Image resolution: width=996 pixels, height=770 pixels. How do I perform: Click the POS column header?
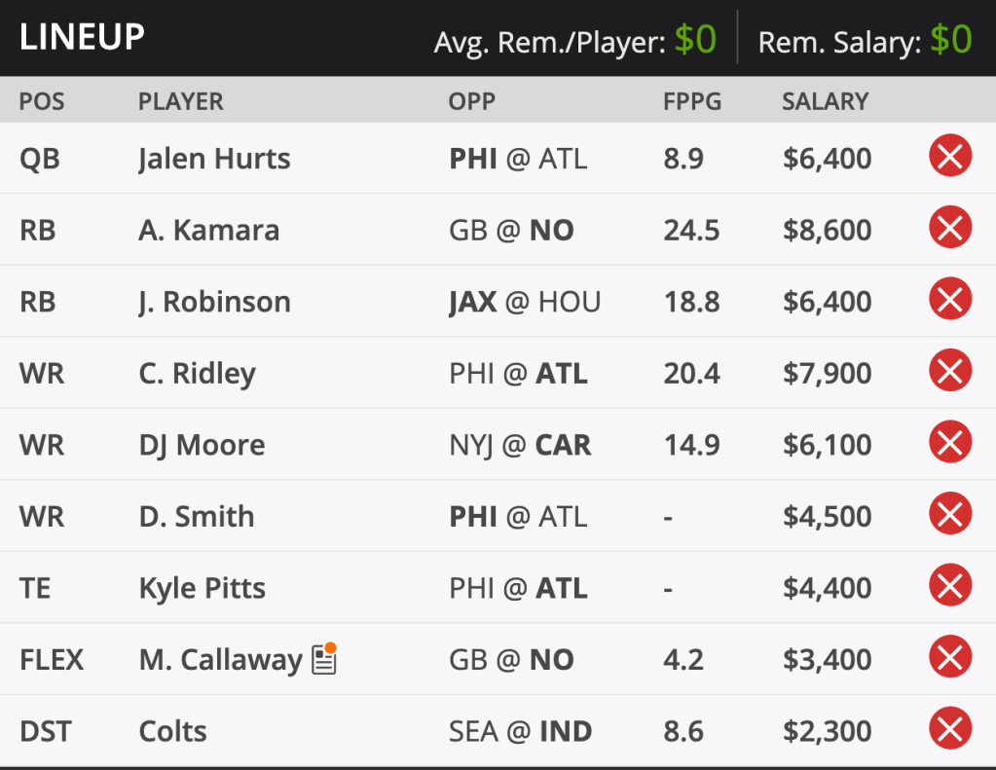[42, 101]
